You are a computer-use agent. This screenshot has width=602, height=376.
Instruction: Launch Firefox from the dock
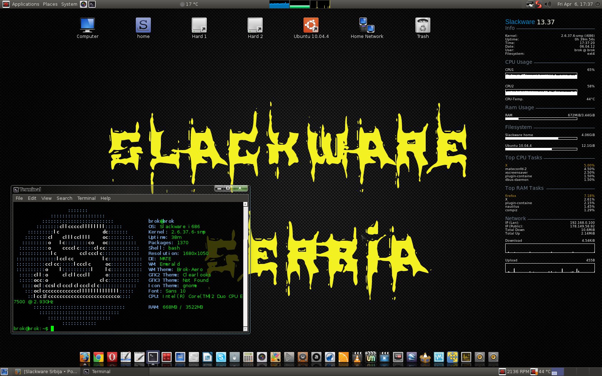pyautogui.click(x=85, y=357)
